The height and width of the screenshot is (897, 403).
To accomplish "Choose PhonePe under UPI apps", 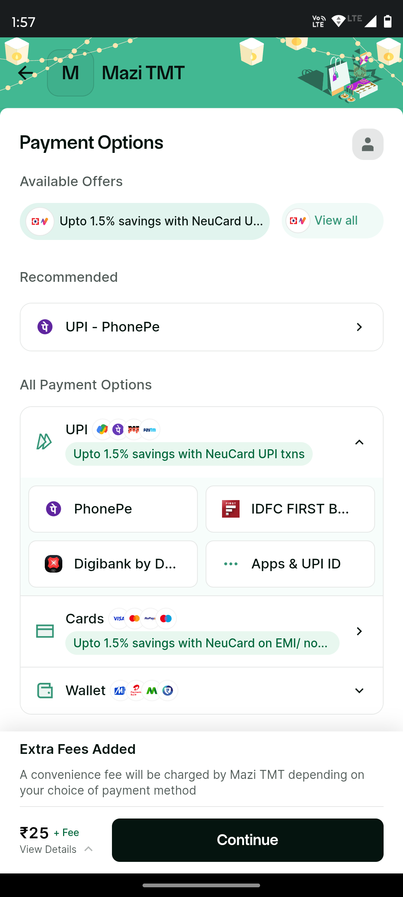I will (x=113, y=509).
